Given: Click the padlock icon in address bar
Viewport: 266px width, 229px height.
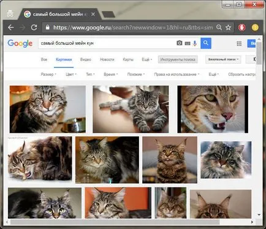Looking at the screenshot, I should (x=47, y=28).
